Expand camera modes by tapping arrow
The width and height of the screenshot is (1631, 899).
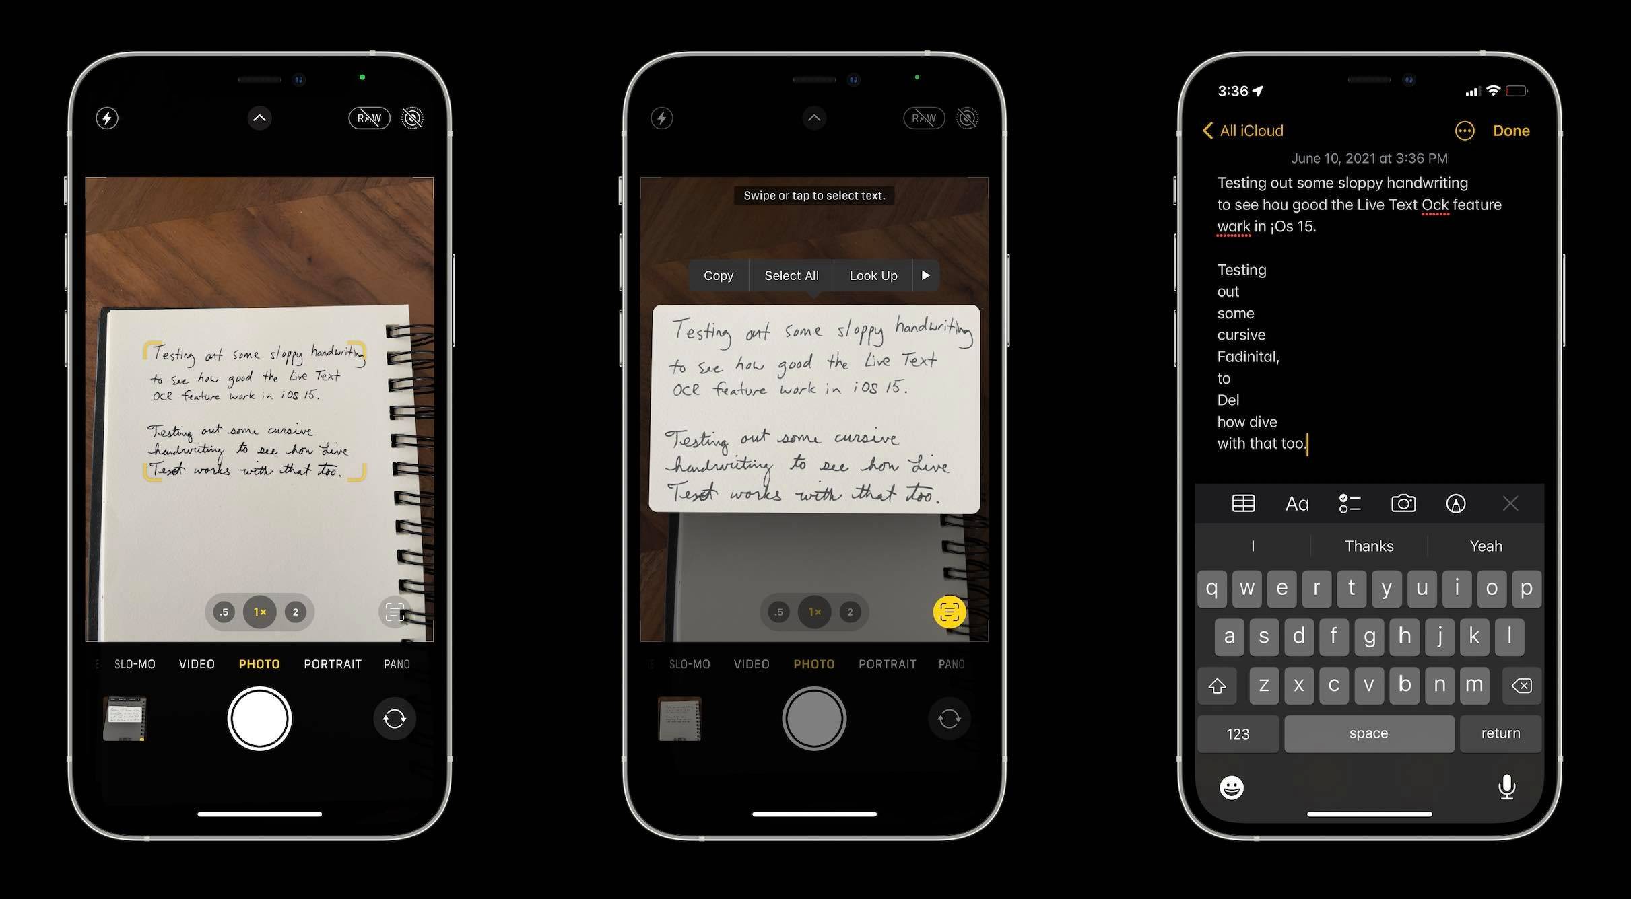pos(258,118)
